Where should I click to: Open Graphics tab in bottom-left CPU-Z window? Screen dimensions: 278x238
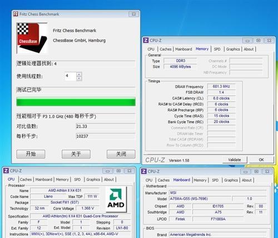pos(93,179)
